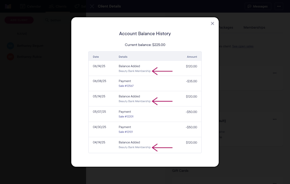This screenshot has height=184, width=290.
Task: Open the top-right more options menu
Action: pos(279,6)
